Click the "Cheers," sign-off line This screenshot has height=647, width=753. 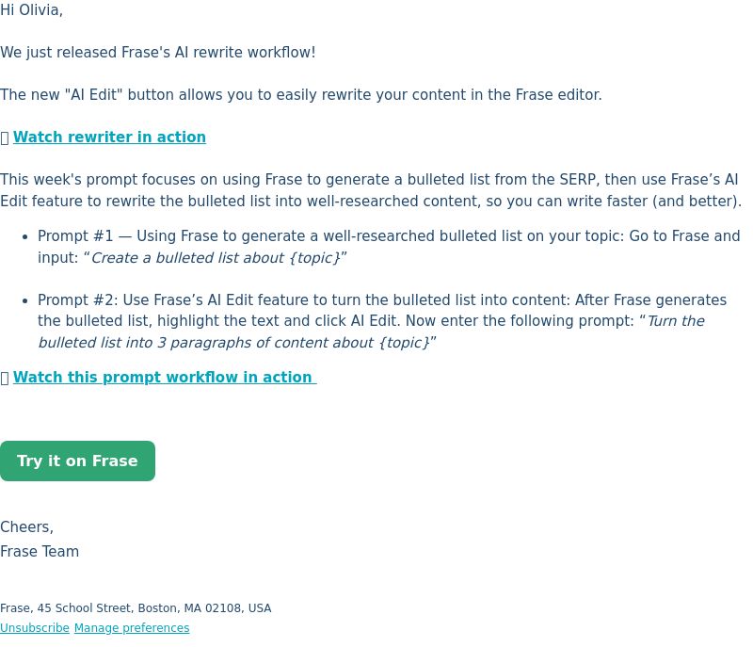27,527
